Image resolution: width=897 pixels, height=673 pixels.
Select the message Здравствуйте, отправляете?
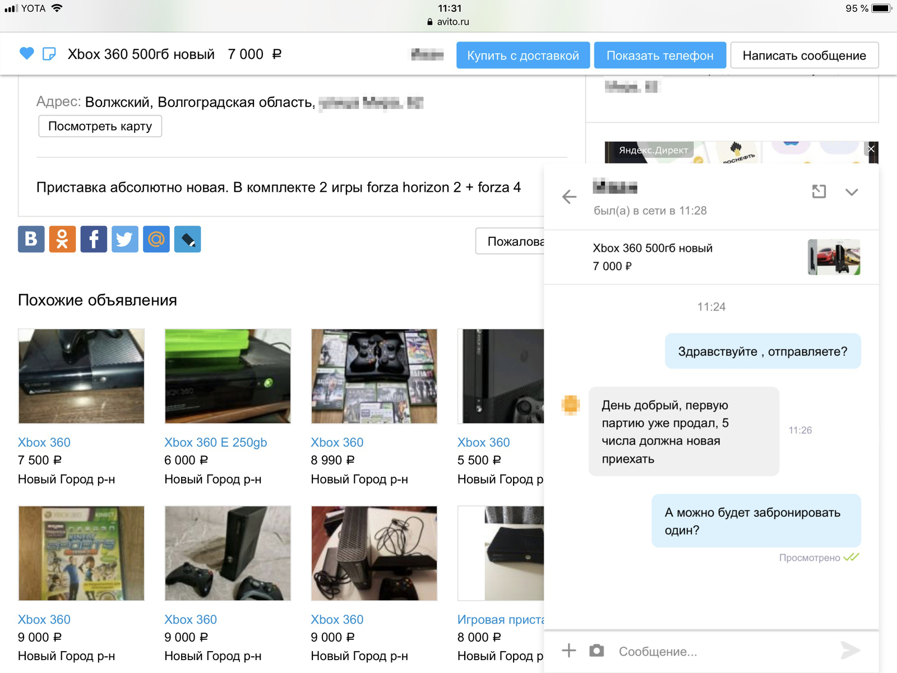tap(763, 351)
